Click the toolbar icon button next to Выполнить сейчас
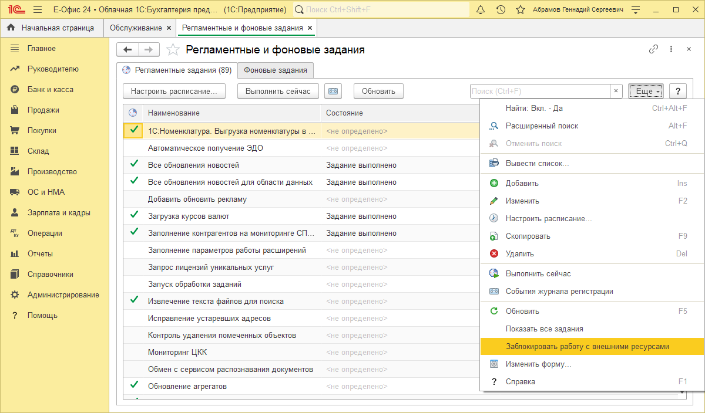Screen dimensions: 705x413 333,91
